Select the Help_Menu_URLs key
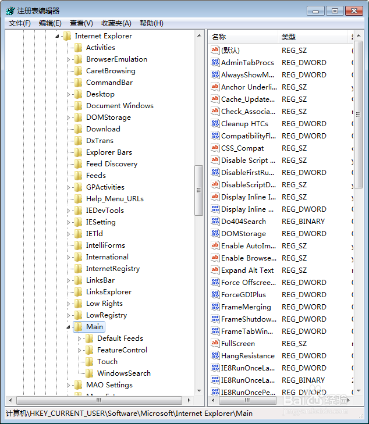This screenshot has height=424, width=369. click(x=115, y=199)
